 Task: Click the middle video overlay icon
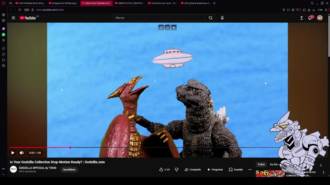coord(167,27)
